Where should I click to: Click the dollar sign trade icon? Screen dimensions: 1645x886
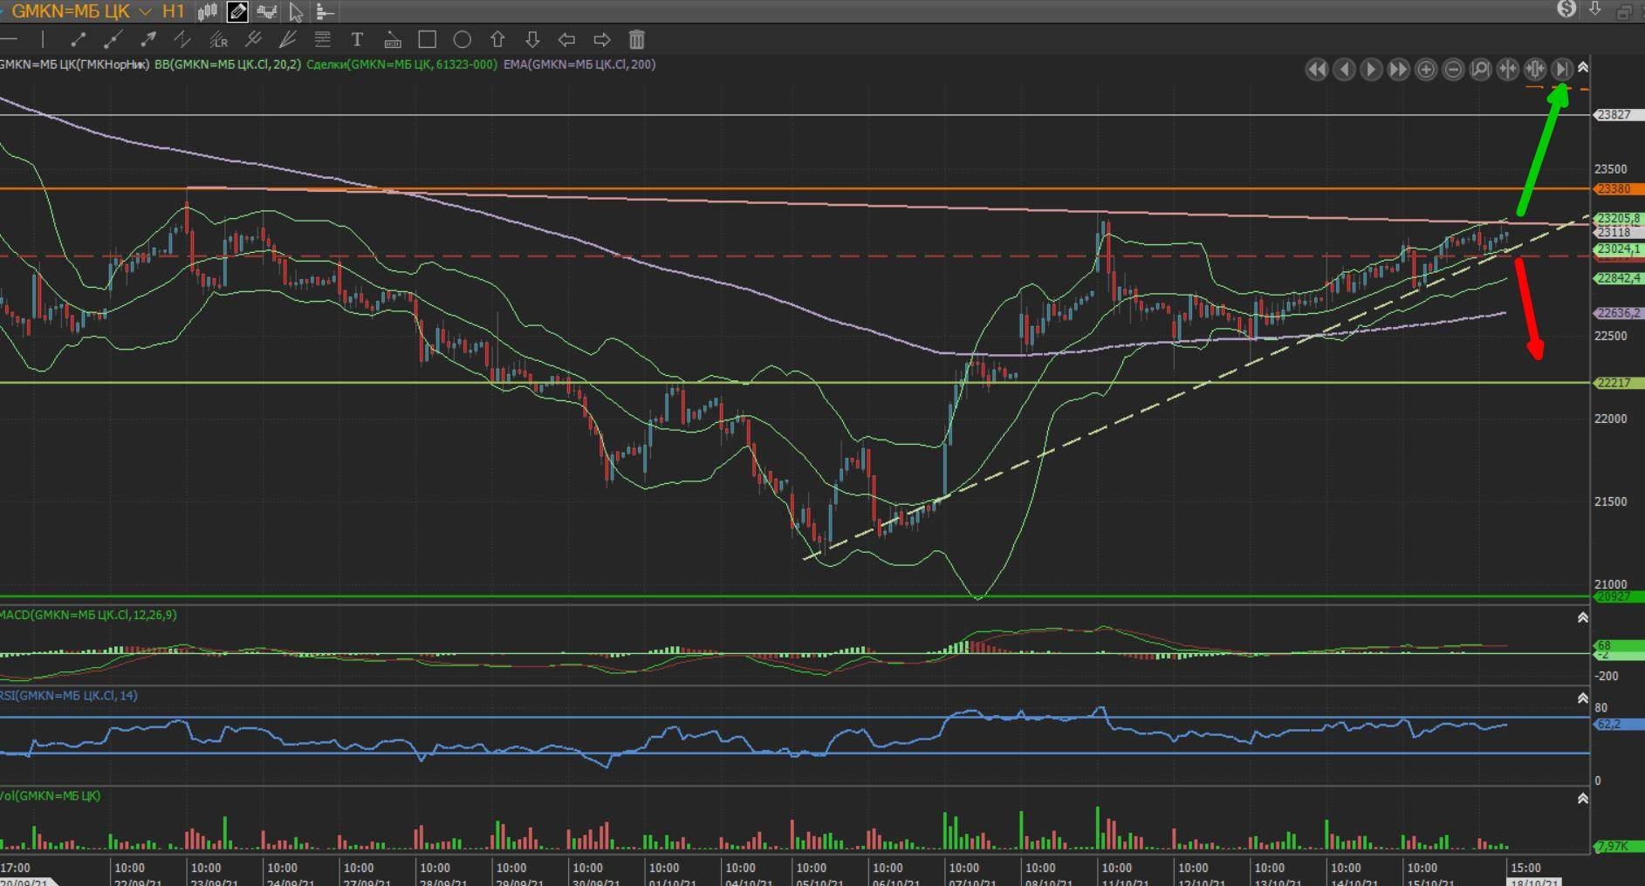coord(1566,10)
